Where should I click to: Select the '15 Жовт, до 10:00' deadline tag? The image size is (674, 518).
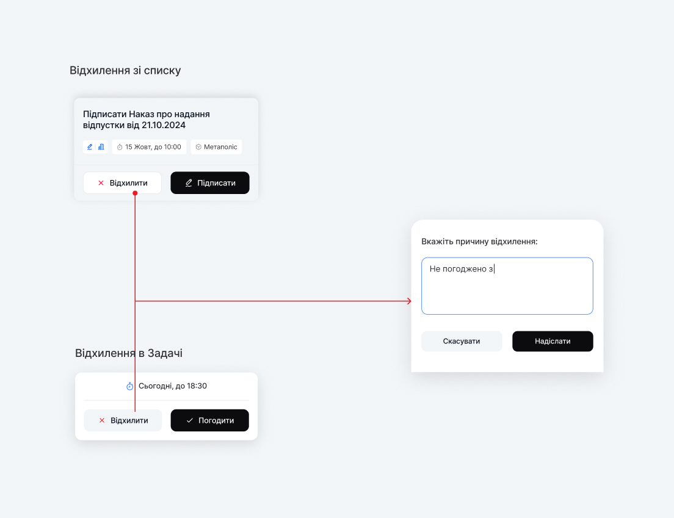(x=149, y=147)
